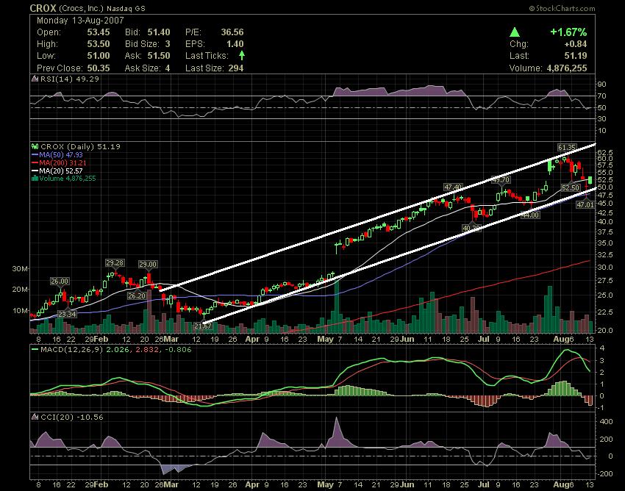Click the MA(20) 52.57 legend entry
The height and width of the screenshot is (491, 625).
coord(61,171)
